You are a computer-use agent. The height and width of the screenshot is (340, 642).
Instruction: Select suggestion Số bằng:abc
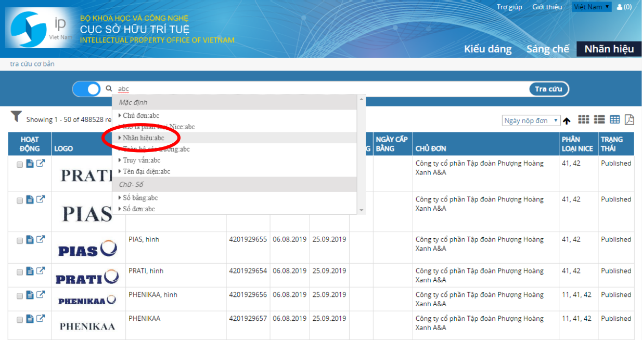pos(235,198)
